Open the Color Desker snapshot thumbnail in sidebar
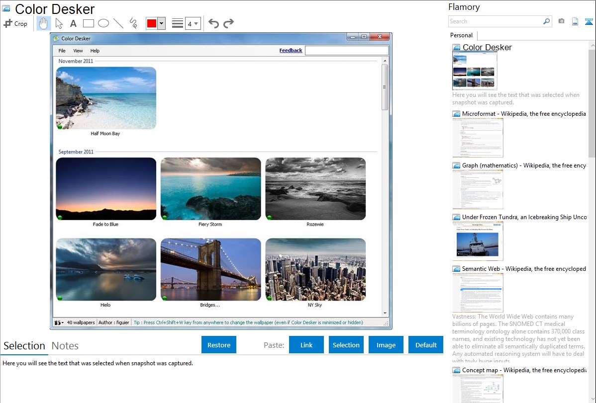The image size is (596, 403). (475, 71)
